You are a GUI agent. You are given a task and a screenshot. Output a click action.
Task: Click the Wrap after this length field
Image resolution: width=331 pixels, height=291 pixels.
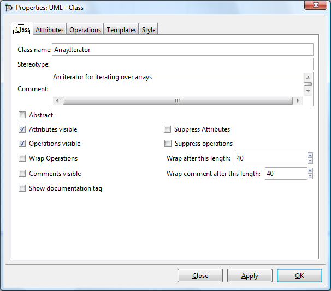(x=271, y=158)
